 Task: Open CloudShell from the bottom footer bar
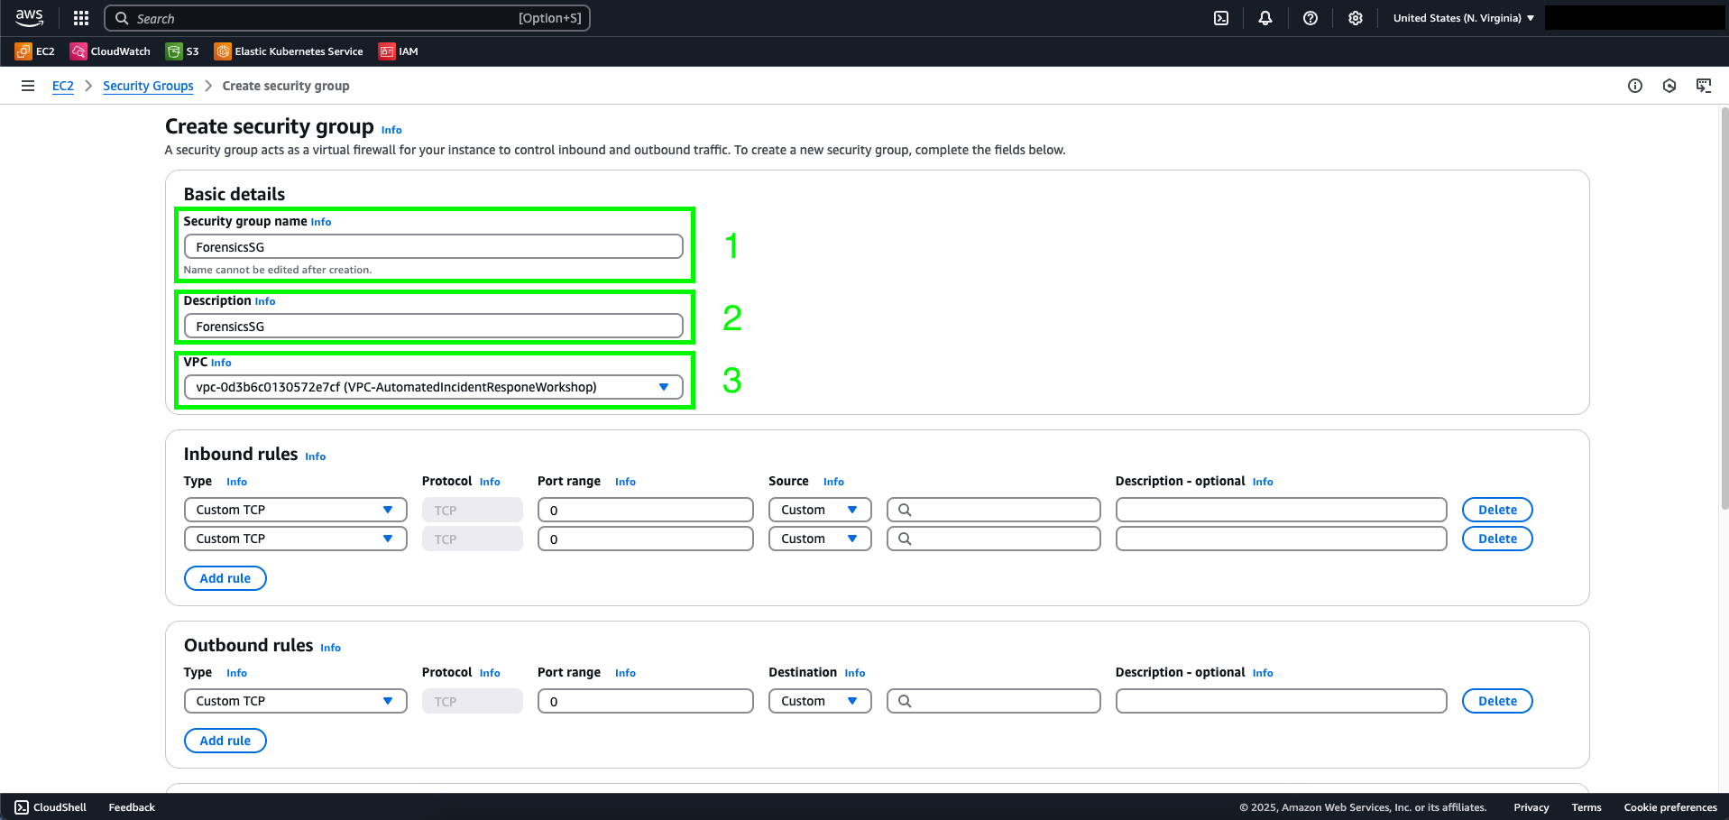click(51, 807)
